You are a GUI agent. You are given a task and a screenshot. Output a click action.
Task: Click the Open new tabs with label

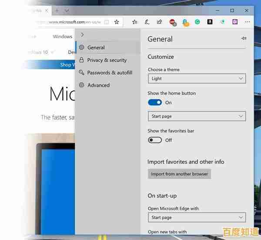pos(167,232)
